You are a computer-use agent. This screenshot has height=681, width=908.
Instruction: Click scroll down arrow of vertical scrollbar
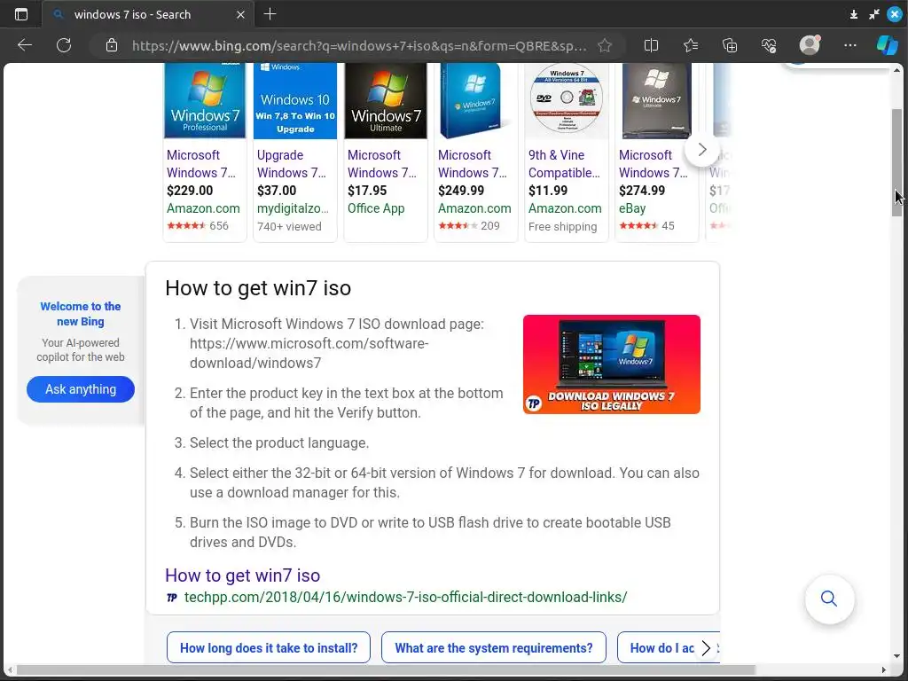point(897,657)
